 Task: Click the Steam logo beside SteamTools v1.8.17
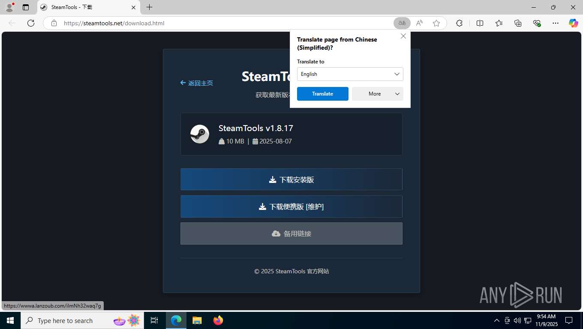point(200,134)
